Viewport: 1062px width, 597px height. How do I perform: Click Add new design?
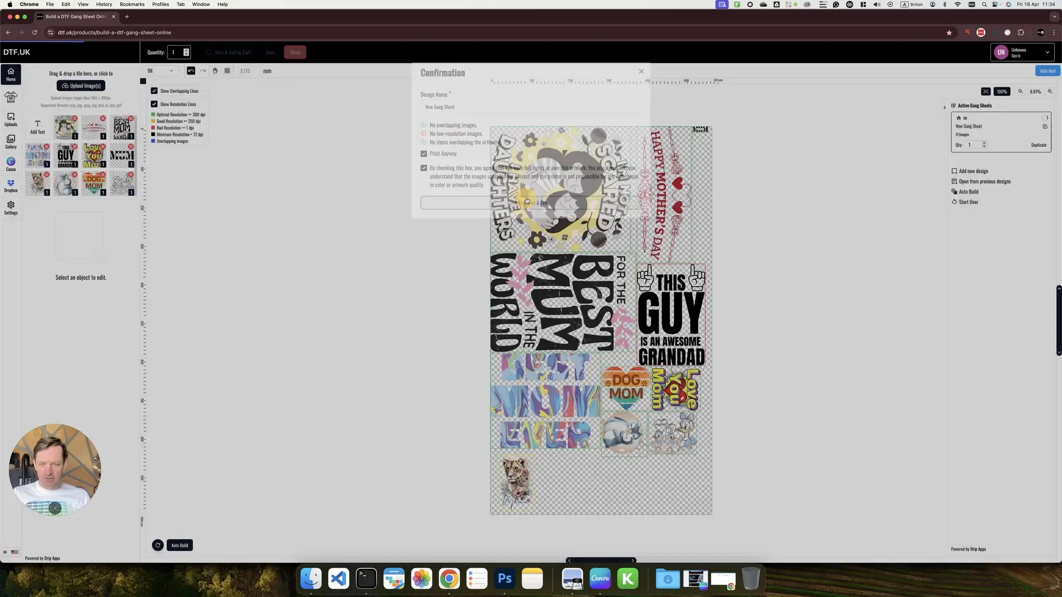click(x=970, y=171)
